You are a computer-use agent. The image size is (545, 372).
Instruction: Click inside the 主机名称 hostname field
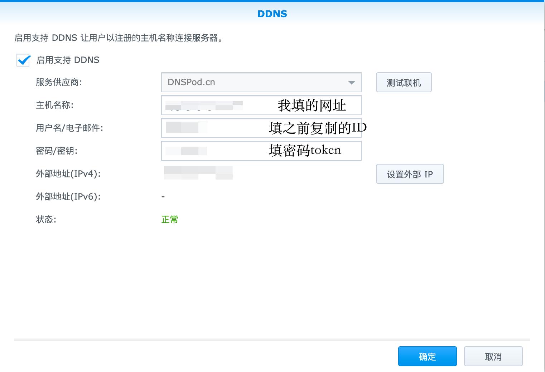(x=215, y=105)
